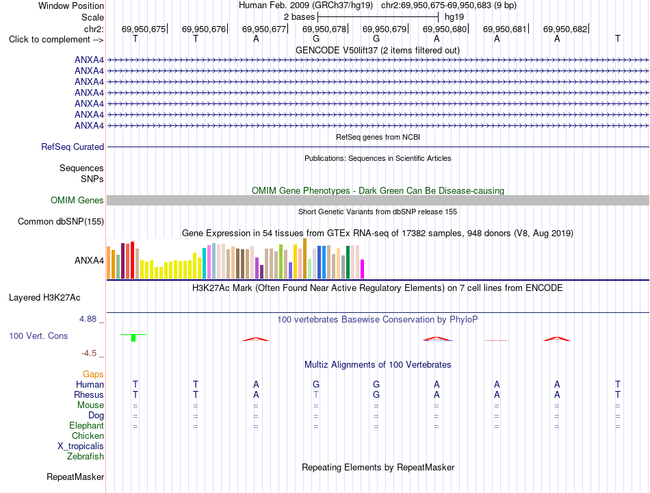650x493 pixels.
Task: Open the H3K27Ac Mark track title
Action: click(x=378, y=288)
